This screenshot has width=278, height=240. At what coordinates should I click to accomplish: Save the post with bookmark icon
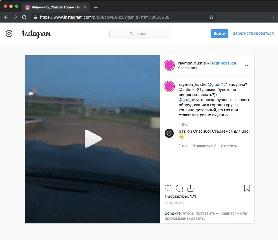(247, 188)
